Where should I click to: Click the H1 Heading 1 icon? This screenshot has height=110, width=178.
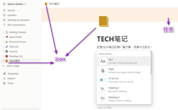click(x=103, y=89)
